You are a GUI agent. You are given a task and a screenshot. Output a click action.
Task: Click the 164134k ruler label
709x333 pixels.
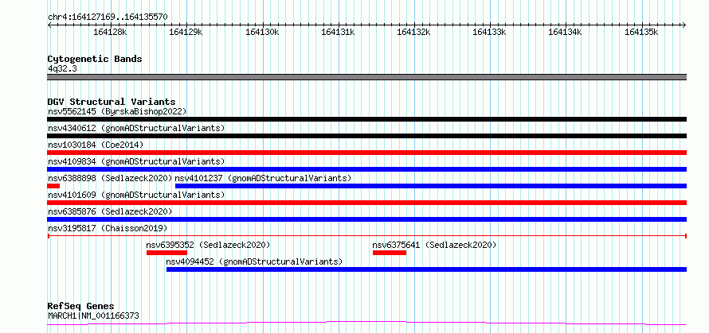point(566,33)
